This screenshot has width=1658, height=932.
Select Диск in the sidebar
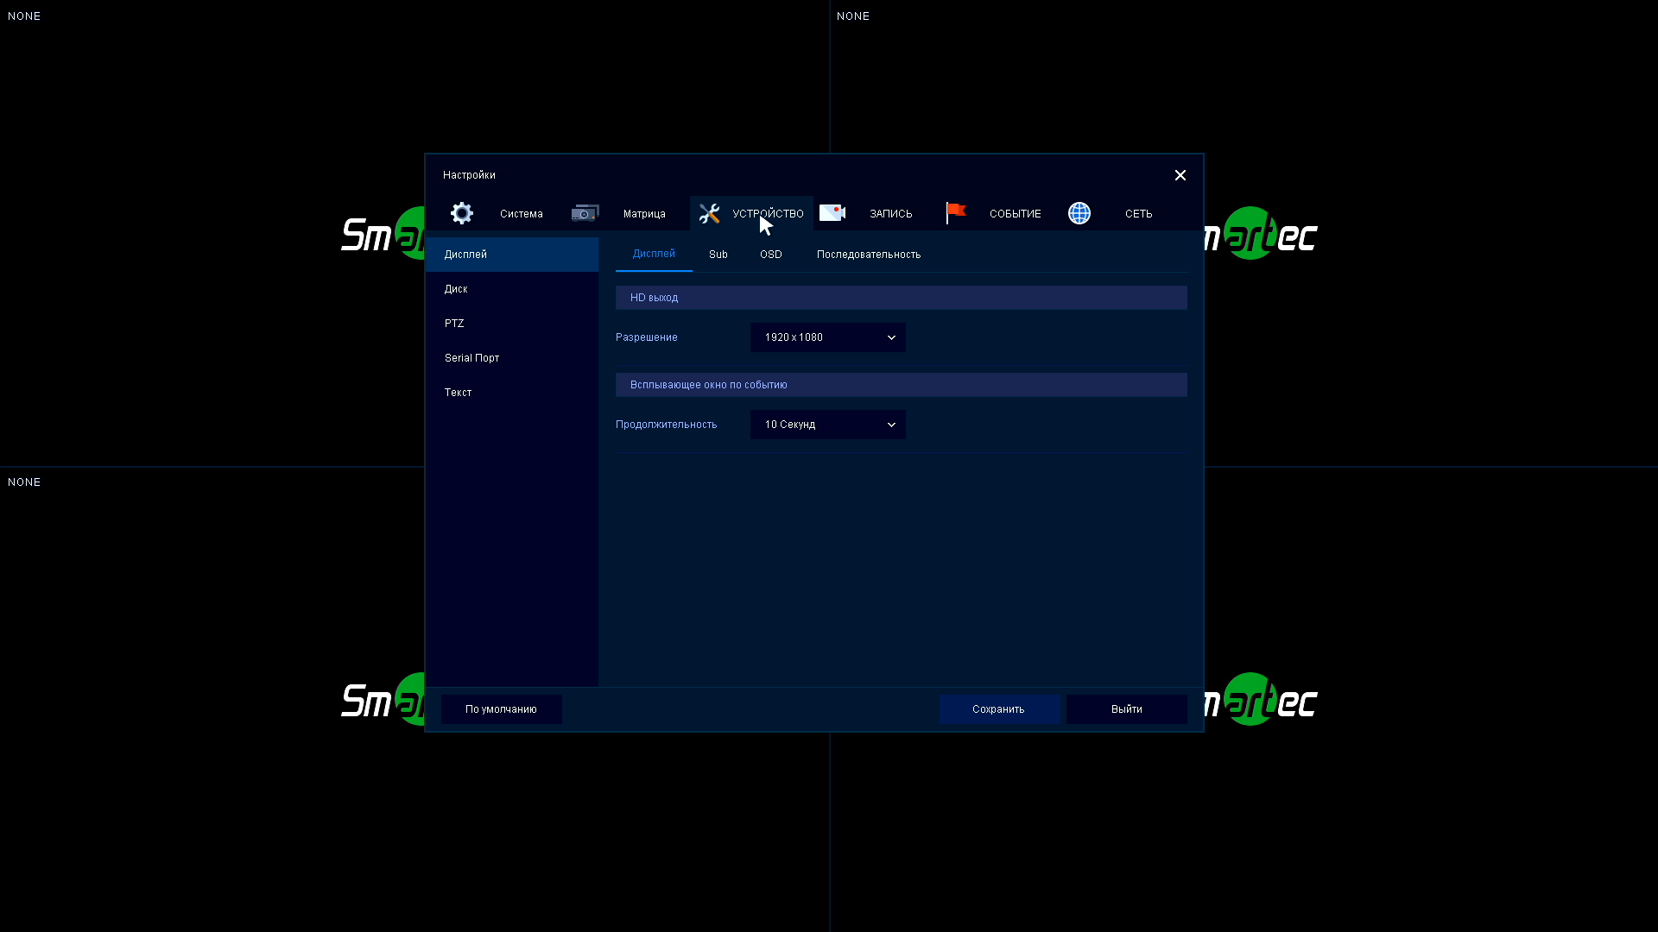coord(456,289)
